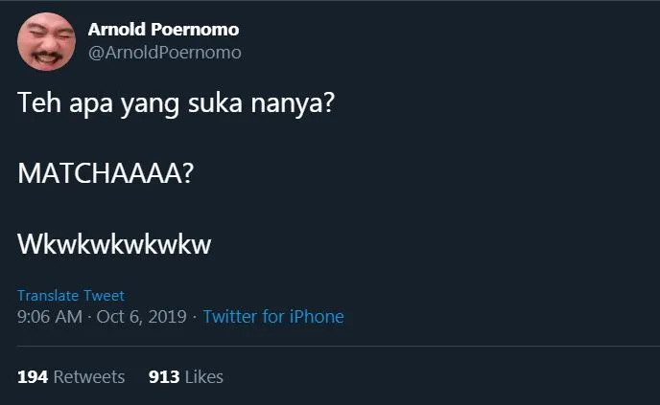The image size is (660, 405).
Task: Click the word 'Likes' below the tweet
Action: pos(203,377)
